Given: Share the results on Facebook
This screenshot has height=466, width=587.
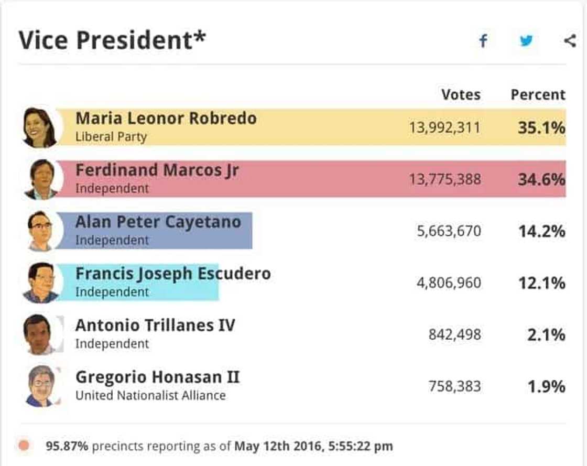Looking at the screenshot, I should click(x=483, y=40).
